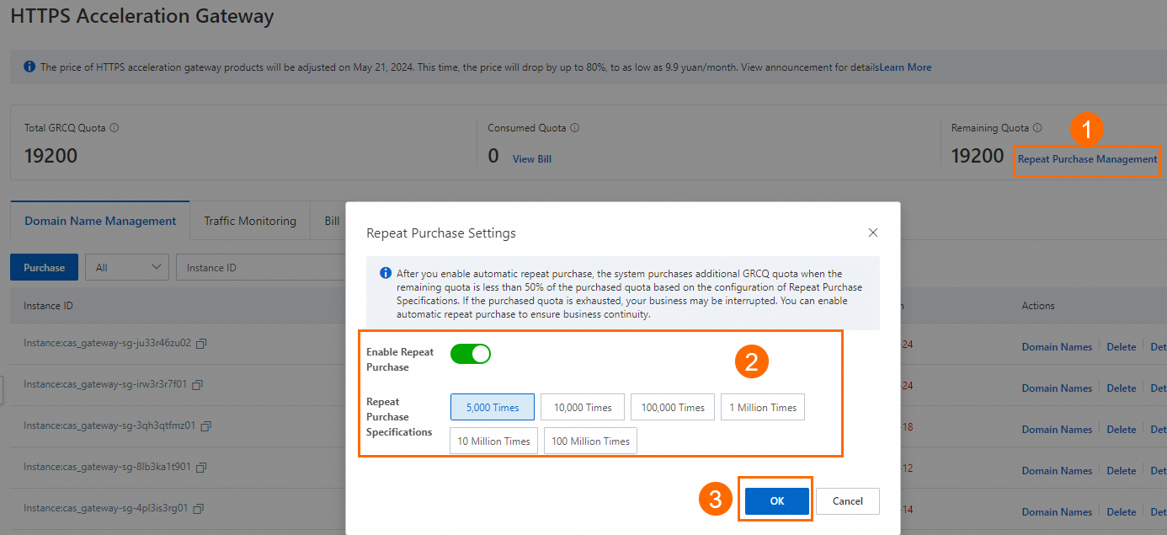This screenshot has height=535, width=1167.
Task: Open View Bill link
Action: coord(532,158)
